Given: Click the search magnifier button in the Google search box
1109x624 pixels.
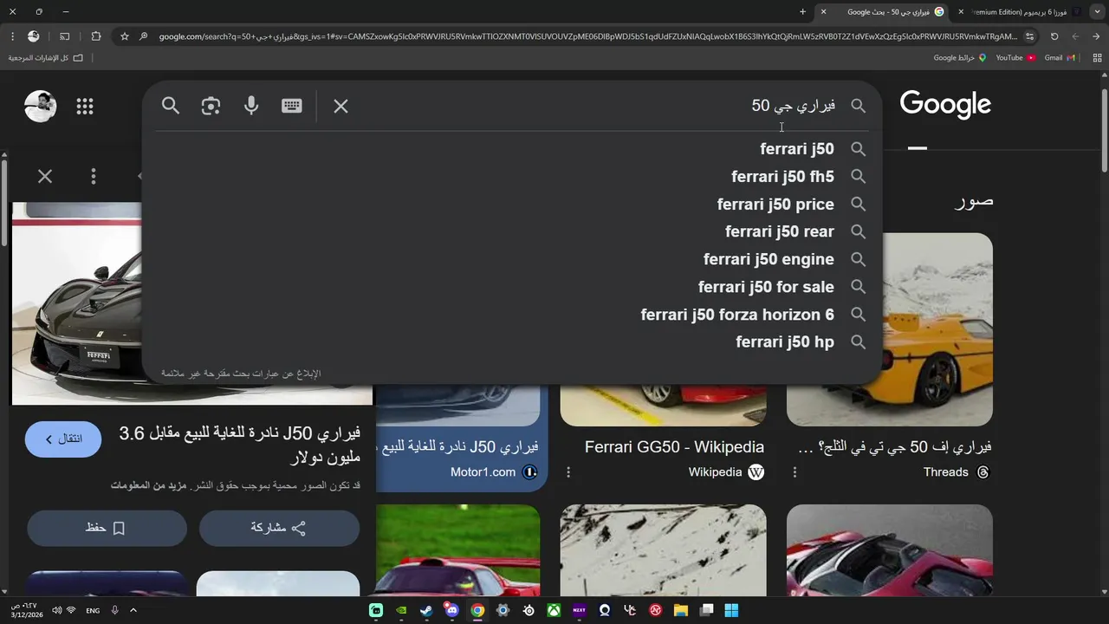Looking at the screenshot, I should tap(171, 106).
